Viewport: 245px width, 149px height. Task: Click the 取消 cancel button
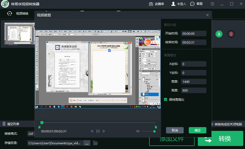tap(175, 130)
